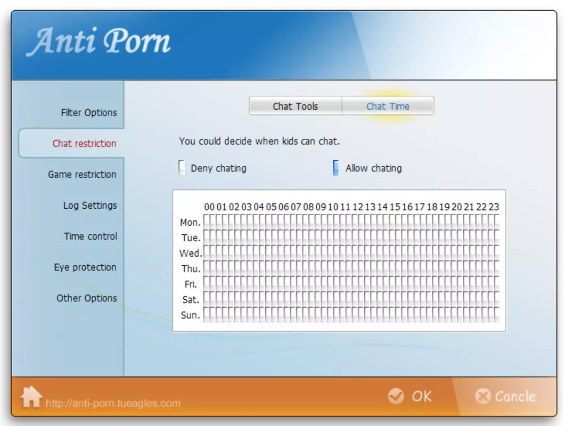Visit the anti-porn.tueagles.com link

click(113, 403)
